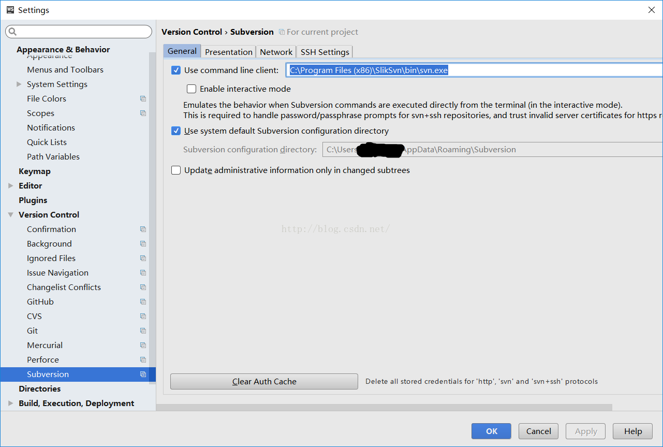Expand the System Settings tree node
This screenshot has width=663, height=447.
[x=19, y=84]
